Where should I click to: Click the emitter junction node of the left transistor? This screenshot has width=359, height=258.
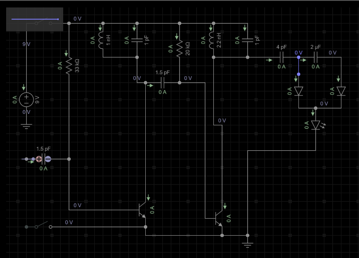click(x=145, y=227)
